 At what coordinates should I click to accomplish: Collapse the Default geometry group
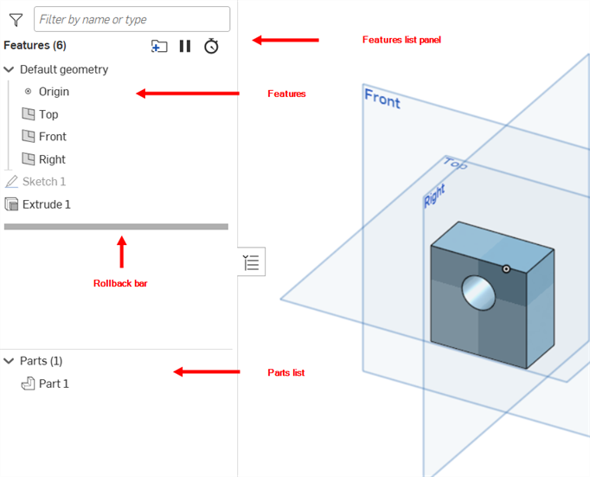coord(9,69)
